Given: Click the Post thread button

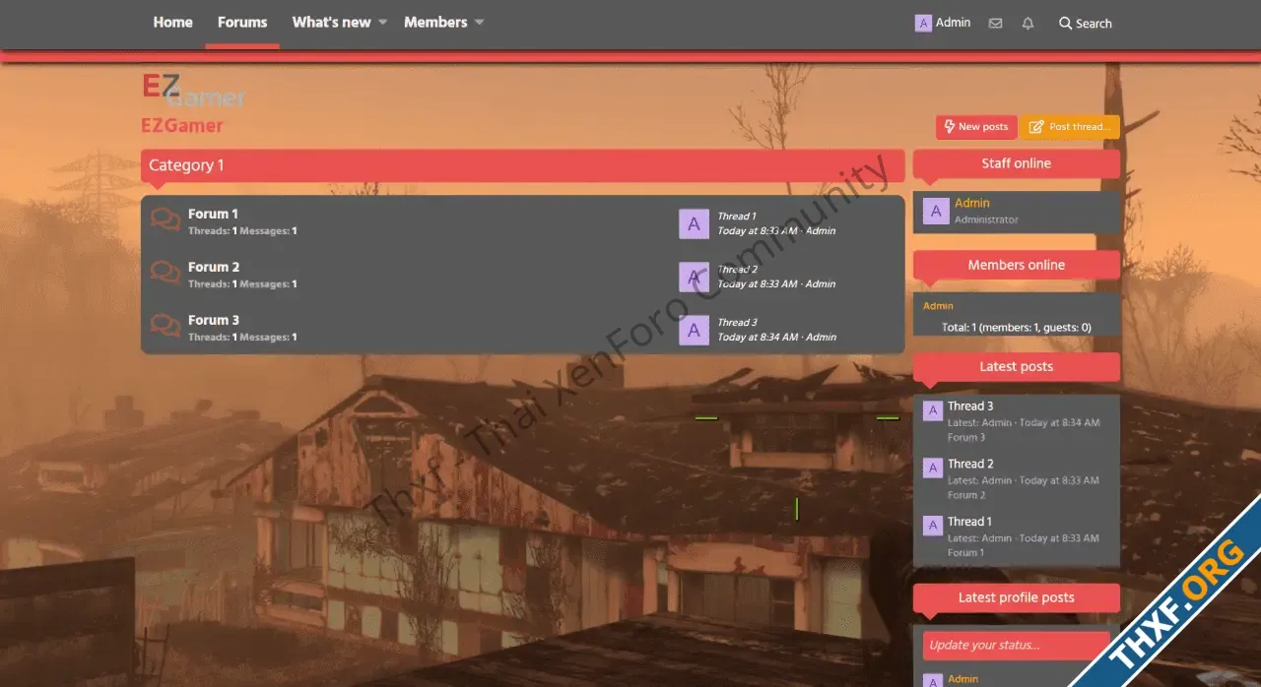Looking at the screenshot, I should [1070, 127].
